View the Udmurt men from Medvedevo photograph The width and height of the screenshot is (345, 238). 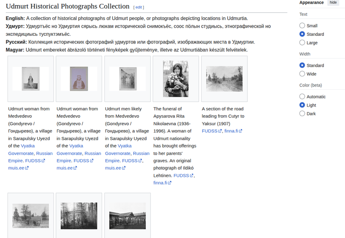127,79
